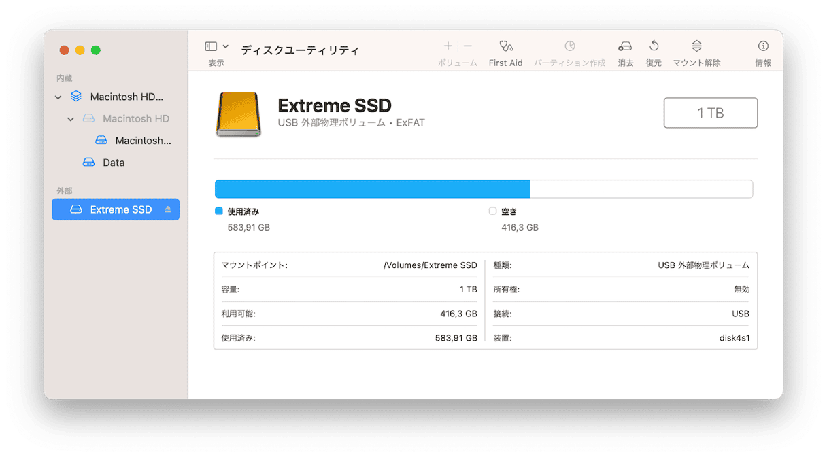827x457 pixels.
Task: Click the Data volume drive icon
Action: [88, 163]
